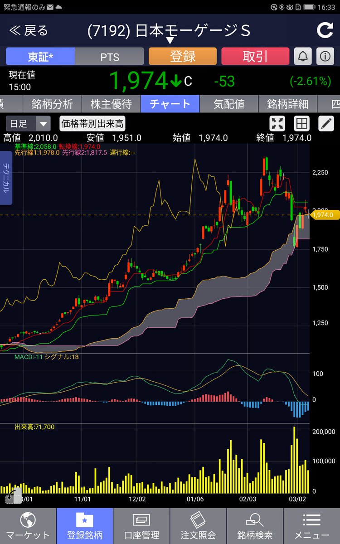Switch to PTS market toggle
The image size is (340, 544).
tap(110, 57)
